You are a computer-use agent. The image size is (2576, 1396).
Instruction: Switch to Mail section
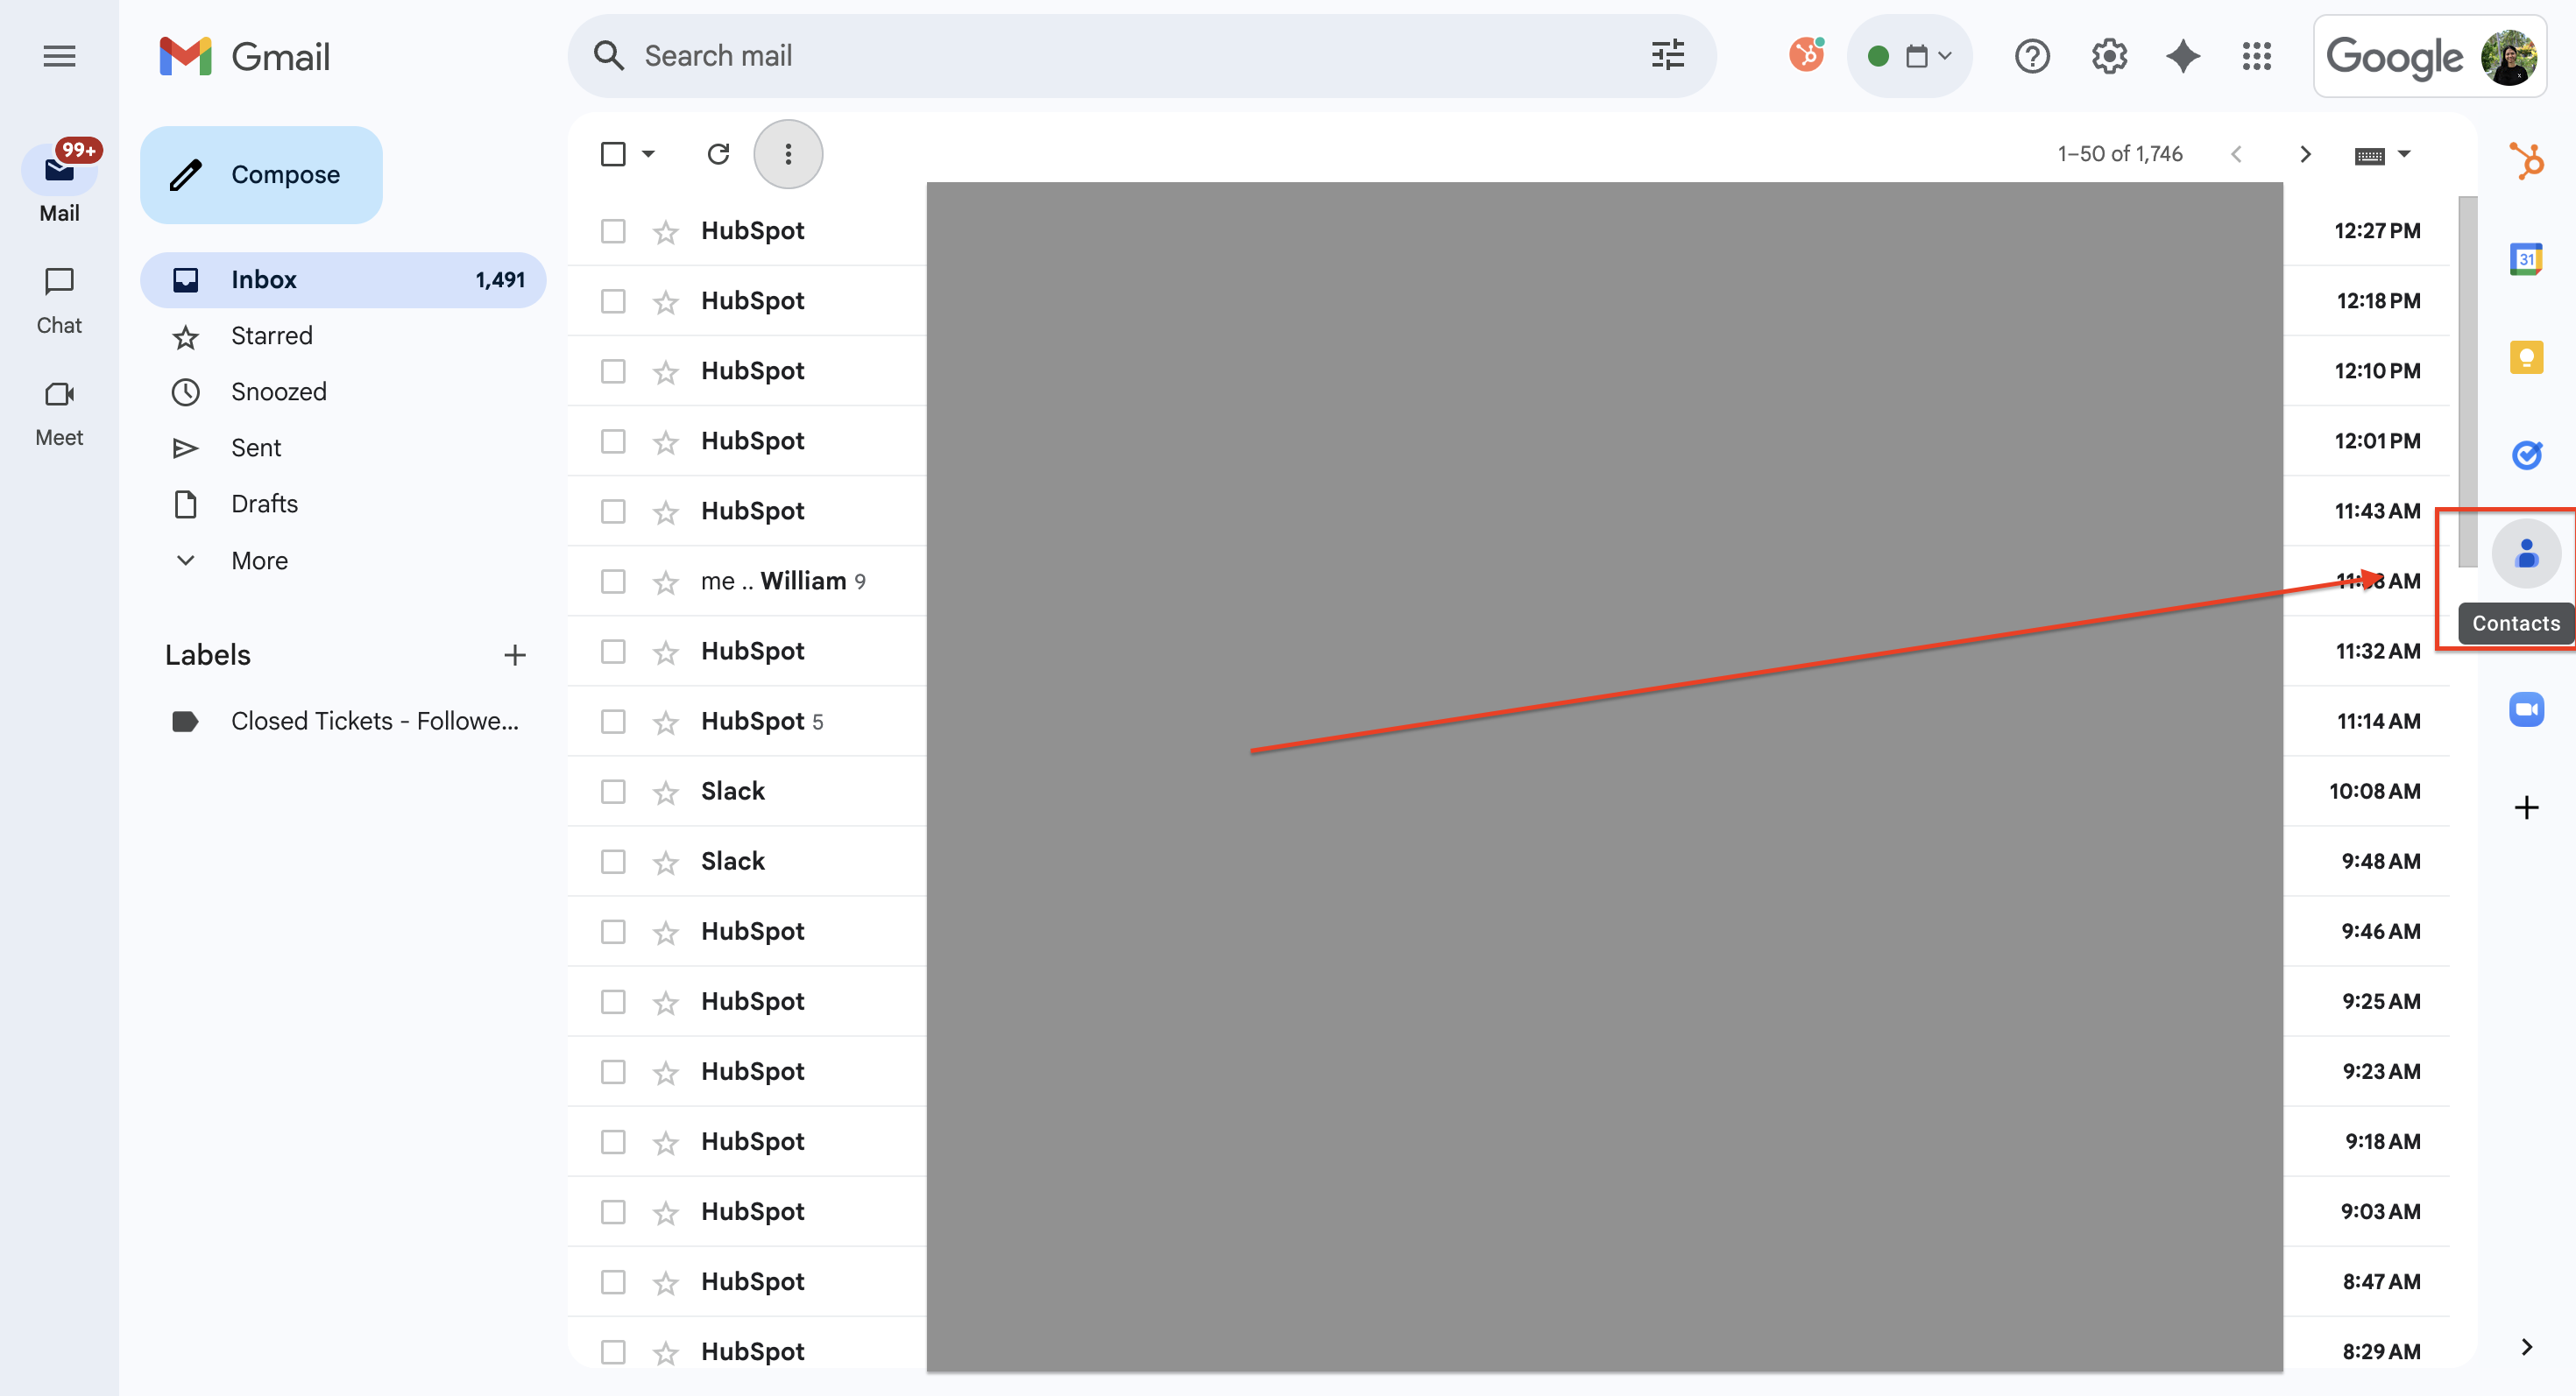[x=59, y=182]
